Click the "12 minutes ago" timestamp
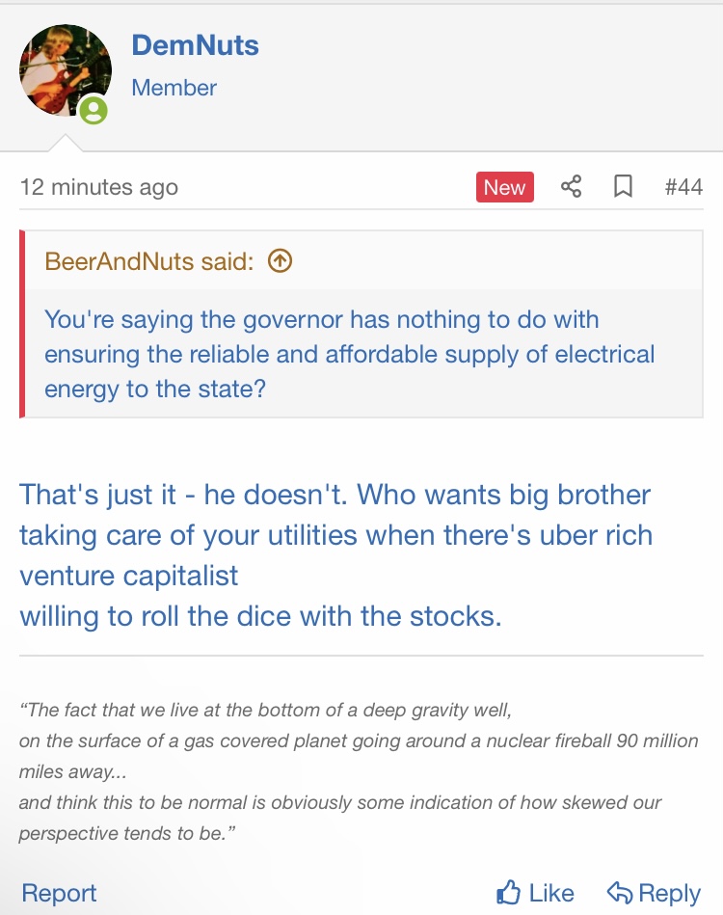Image resolution: width=723 pixels, height=915 pixels. [x=98, y=187]
